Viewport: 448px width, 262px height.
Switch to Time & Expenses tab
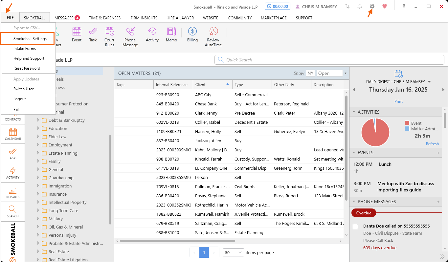105,18
